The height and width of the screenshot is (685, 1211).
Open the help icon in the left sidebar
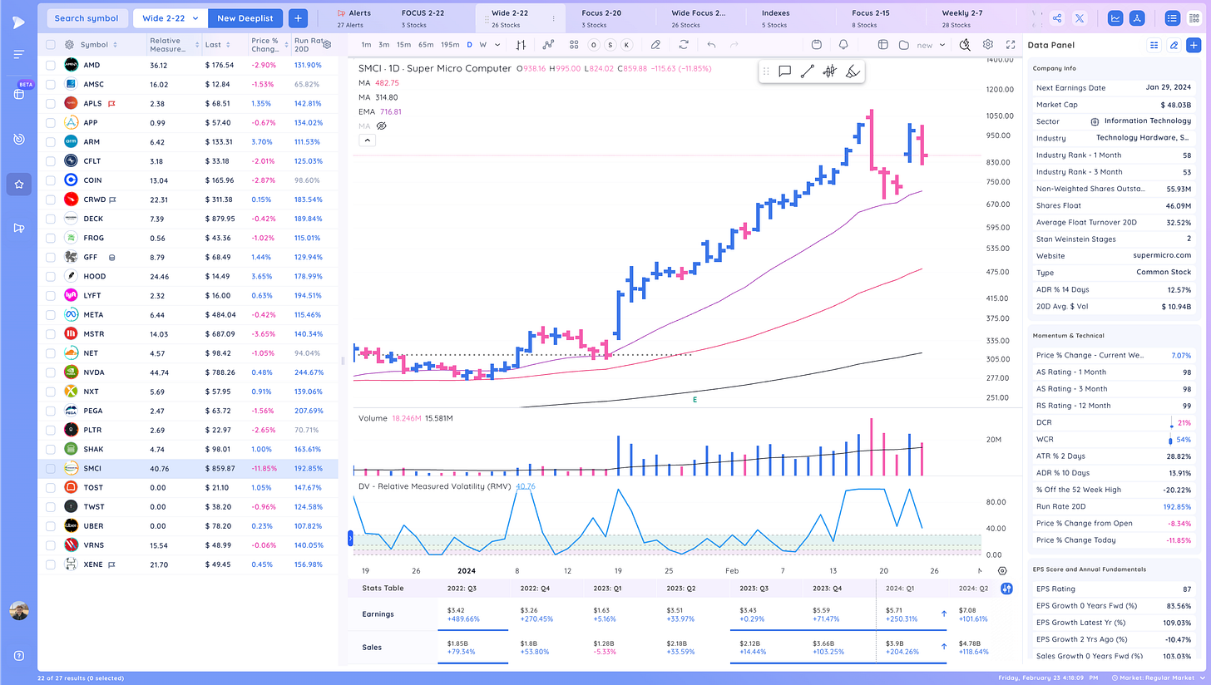point(18,656)
